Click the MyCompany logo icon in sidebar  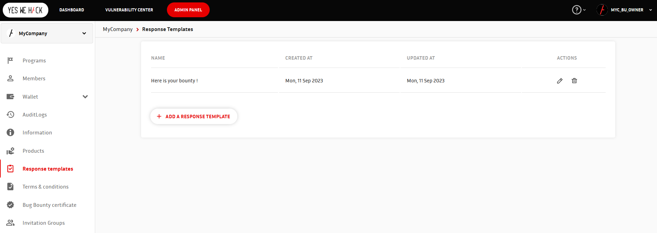(x=11, y=33)
